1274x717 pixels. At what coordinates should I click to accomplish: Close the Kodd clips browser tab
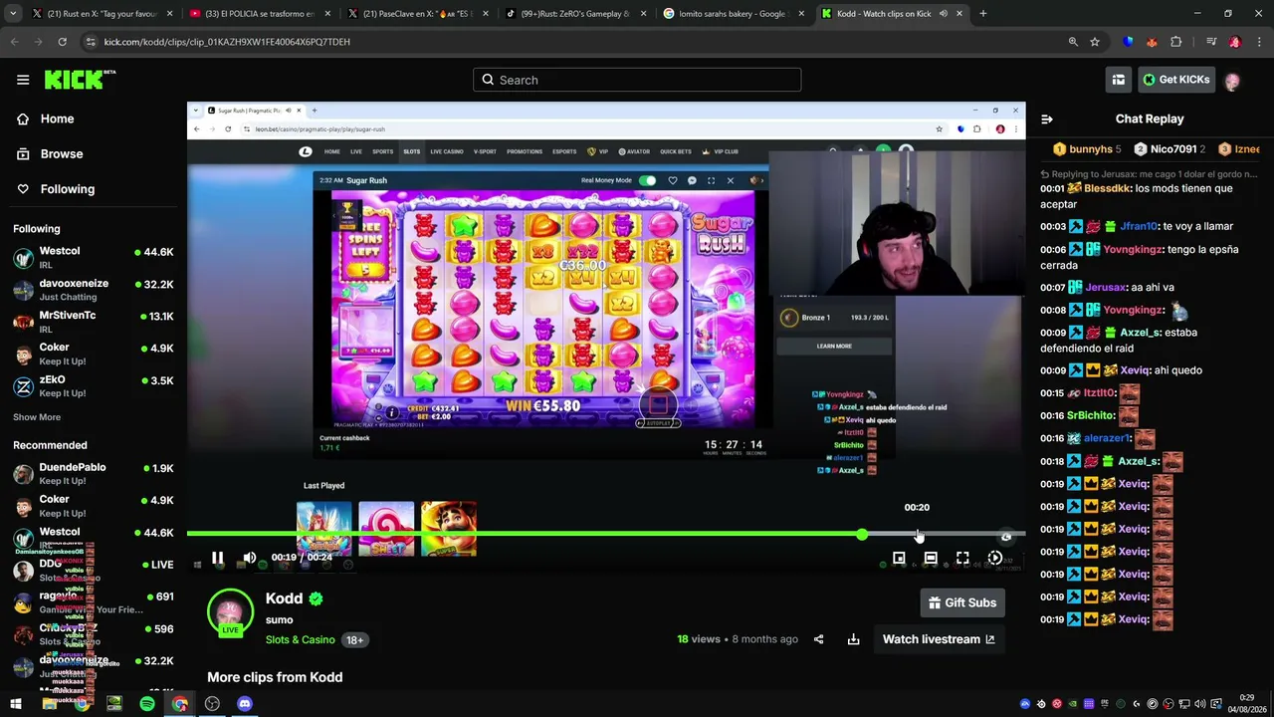click(x=961, y=14)
